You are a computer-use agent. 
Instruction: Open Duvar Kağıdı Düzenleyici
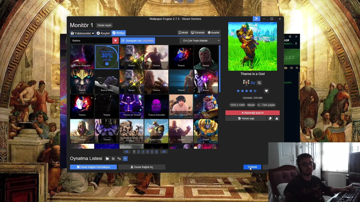coord(94,167)
